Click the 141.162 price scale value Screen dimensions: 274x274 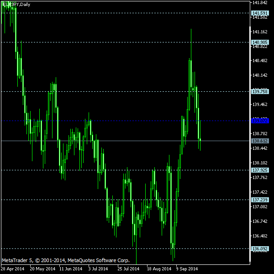[260, 32]
